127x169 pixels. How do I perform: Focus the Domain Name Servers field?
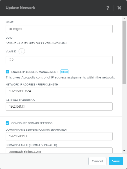point(59,136)
